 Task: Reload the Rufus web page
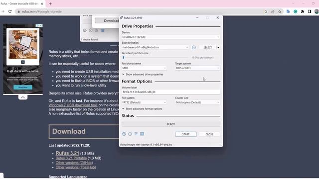(10, 11)
